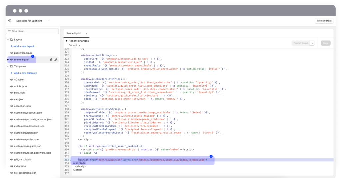Image resolution: width=341 pixels, height=179 pixels.
Task: Click the closing </html> tag line
Action: coord(77,170)
